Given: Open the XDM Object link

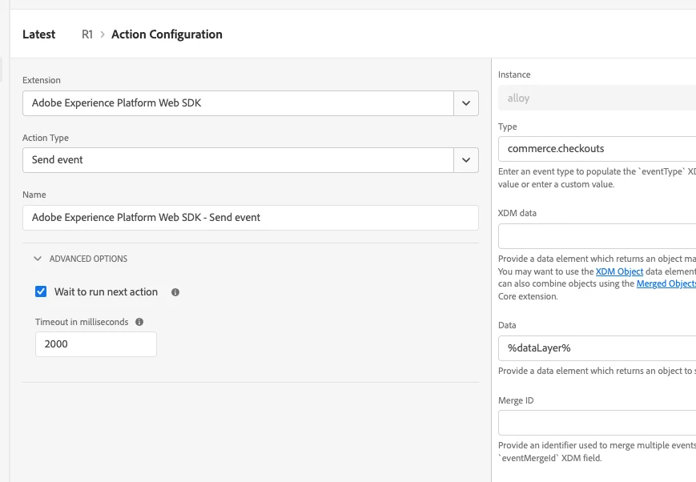Looking at the screenshot, I should point(619,272).
